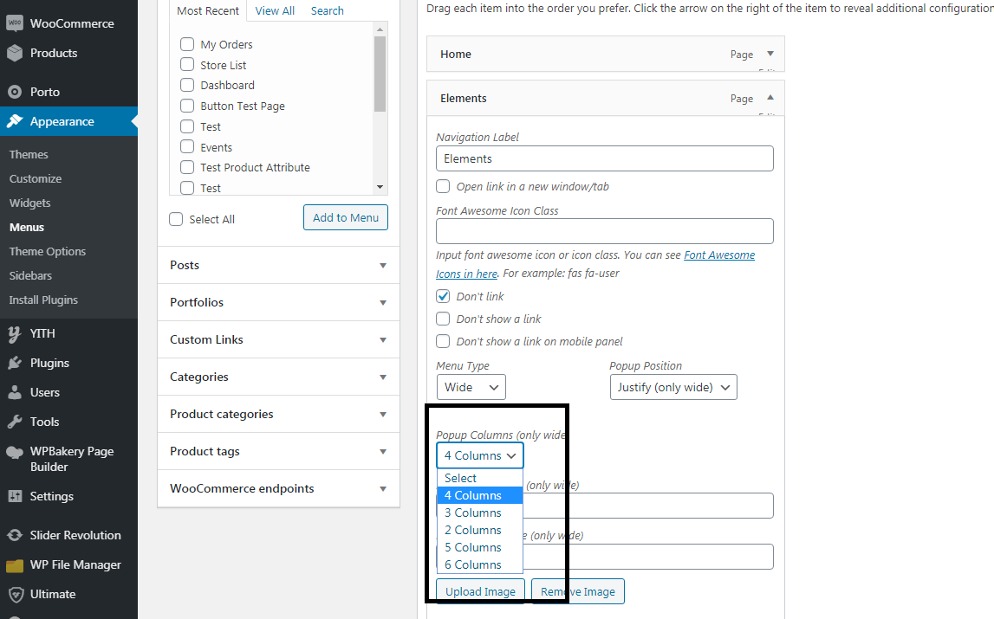Open Slider Revolution via its refresh icon
The height and width of the screenshot is (619, 994).
pos(15,535)
